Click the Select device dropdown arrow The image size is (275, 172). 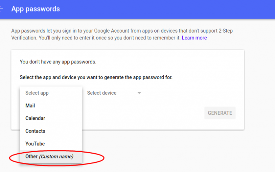click(139, 93)
